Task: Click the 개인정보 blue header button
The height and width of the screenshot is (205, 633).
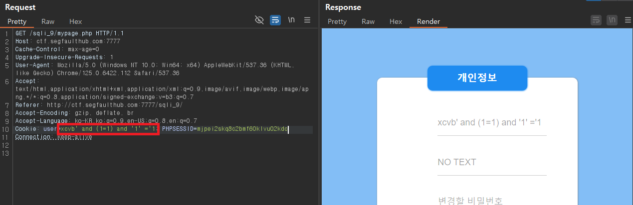Action: pyautogui.click(x=477, y=78)
